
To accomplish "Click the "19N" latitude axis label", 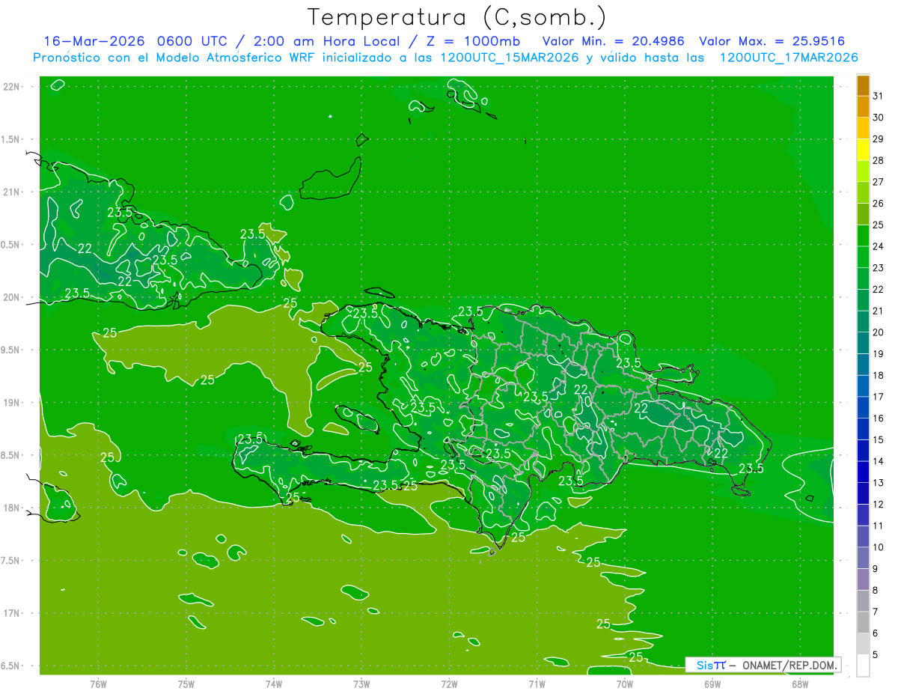I will pos(13,402).
